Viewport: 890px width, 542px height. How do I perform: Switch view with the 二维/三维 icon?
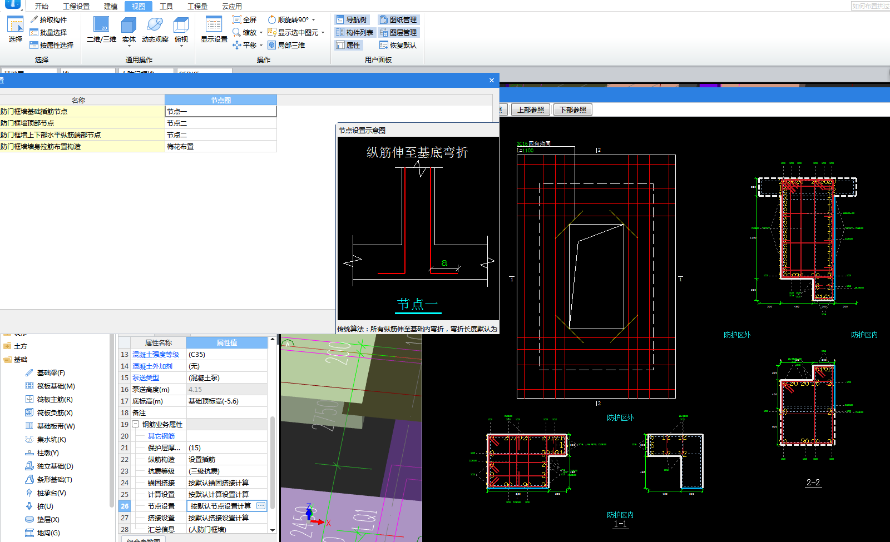(101, 25)
